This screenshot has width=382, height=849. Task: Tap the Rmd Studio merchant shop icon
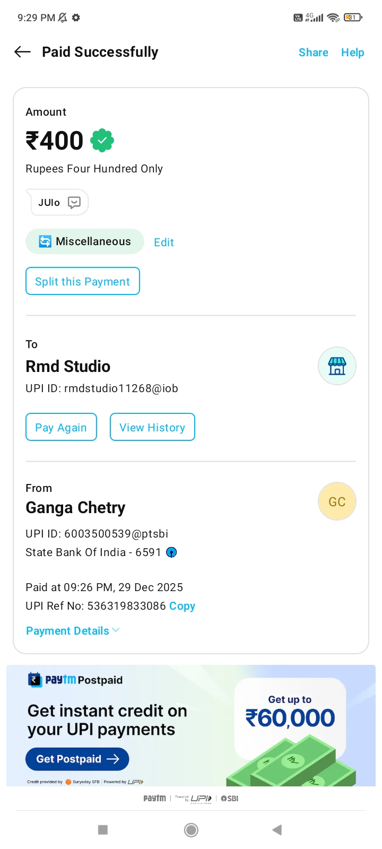(337, 366)
